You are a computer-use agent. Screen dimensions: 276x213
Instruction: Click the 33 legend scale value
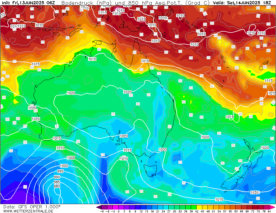coord(180,211)
